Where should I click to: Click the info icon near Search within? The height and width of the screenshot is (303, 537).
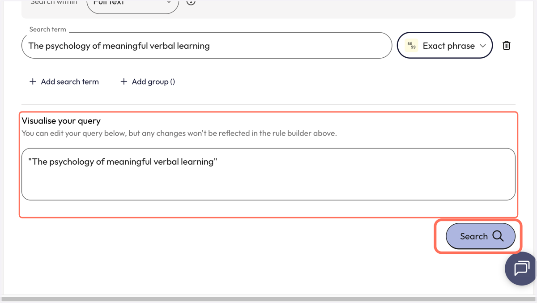[191, 2]
